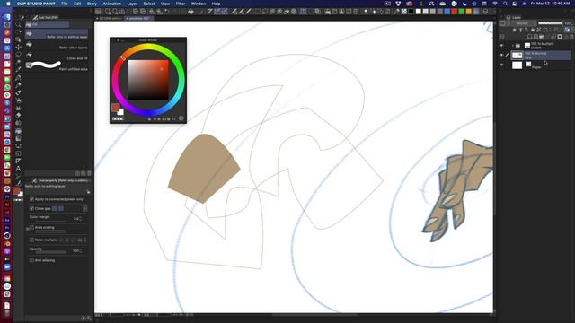Screen dimensions: 575x323
Task: Click the layer opacity slider
Action: coord(550,23)
